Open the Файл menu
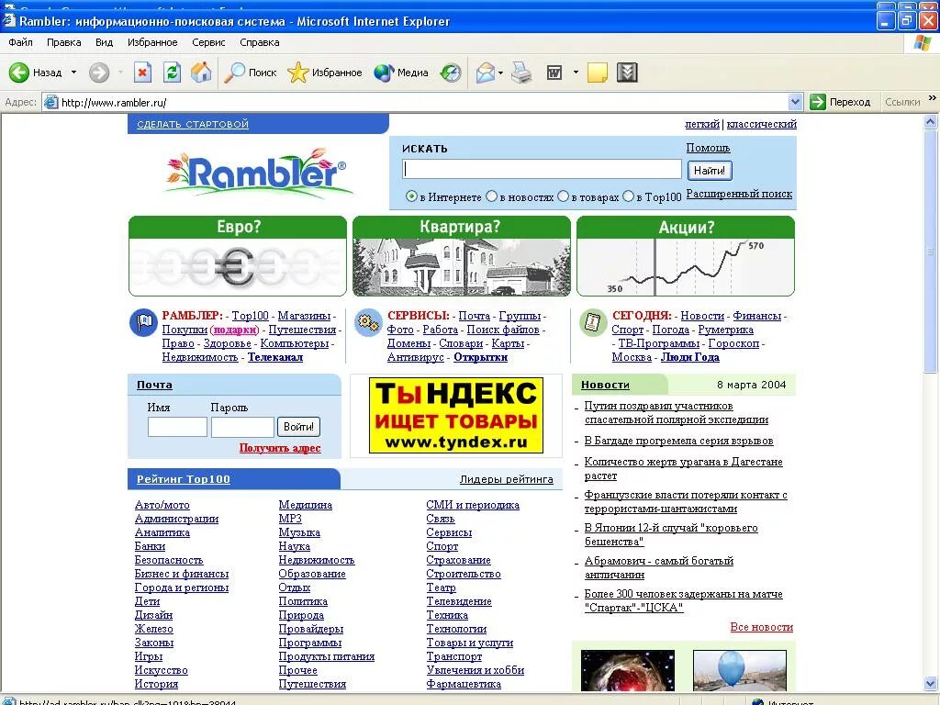 (x=20, y=42)
